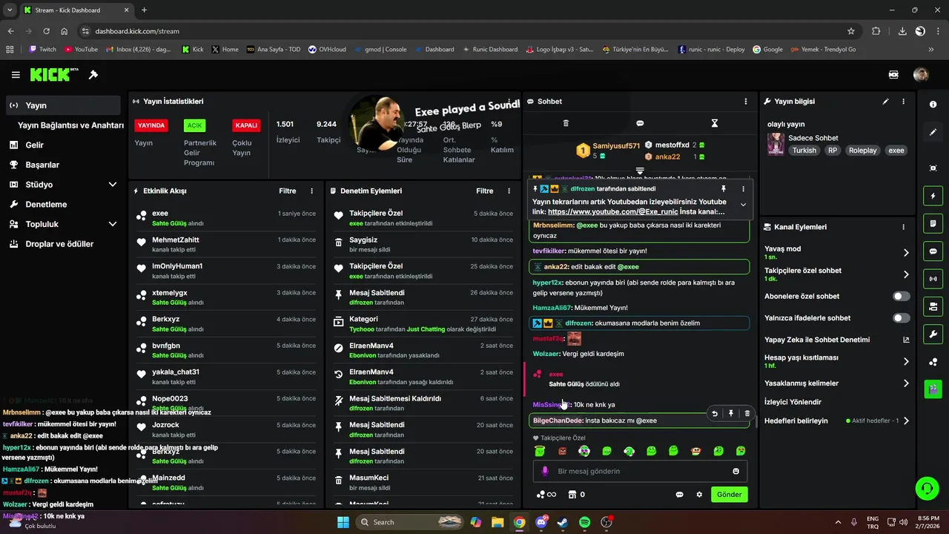Click the document note sidebar icon
Viewport: 949px width, 534px height.
click(933, 223)
